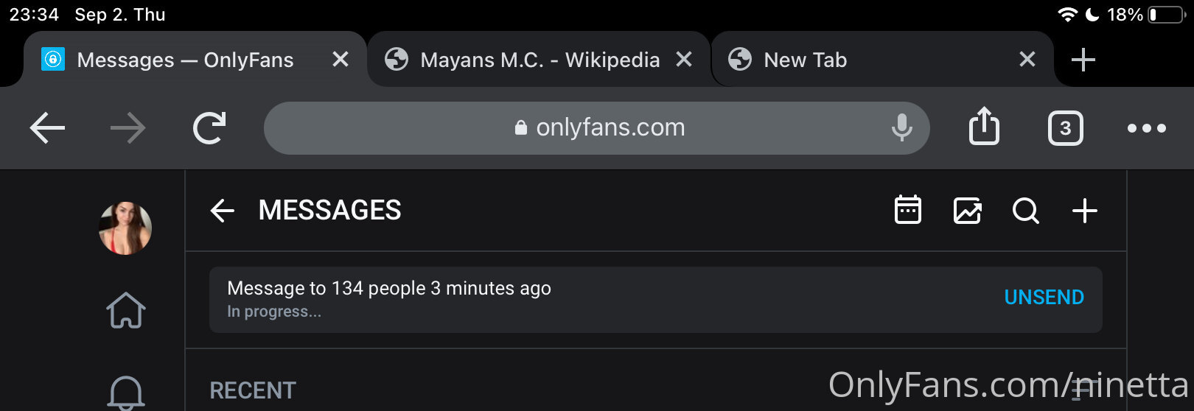Screen dimensions: 1194x411
Task: Open the profile avatar thumbnail
Action: pyautogui.click(x=125, y=228)
